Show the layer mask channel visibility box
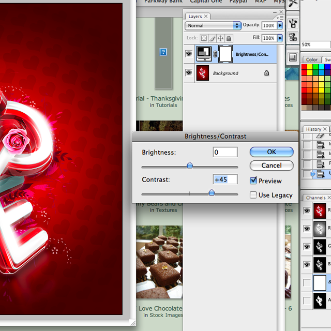Image resolution: width=331 pixels, height=331 pixels. [307, 283]
